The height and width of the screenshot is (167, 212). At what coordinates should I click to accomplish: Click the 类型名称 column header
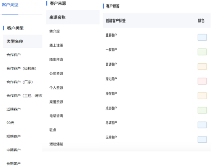[x=15, y=41]
